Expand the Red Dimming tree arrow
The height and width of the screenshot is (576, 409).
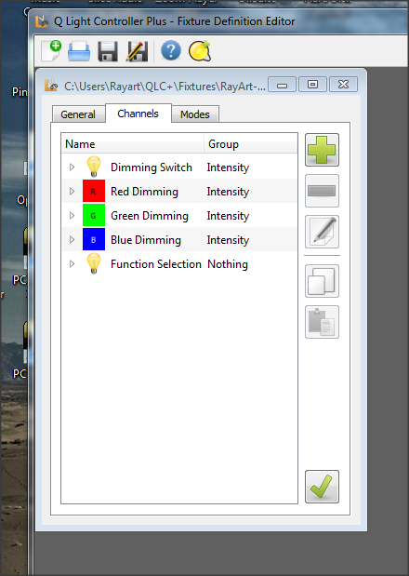click(x=72, y=192)
